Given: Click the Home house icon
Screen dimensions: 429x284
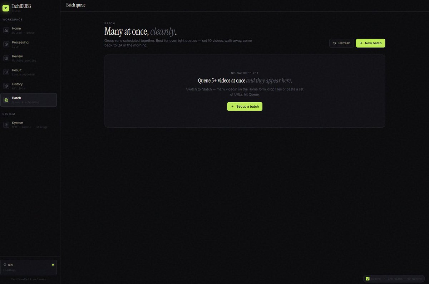Looking at the screenshot, I should (x=6, y=30).
